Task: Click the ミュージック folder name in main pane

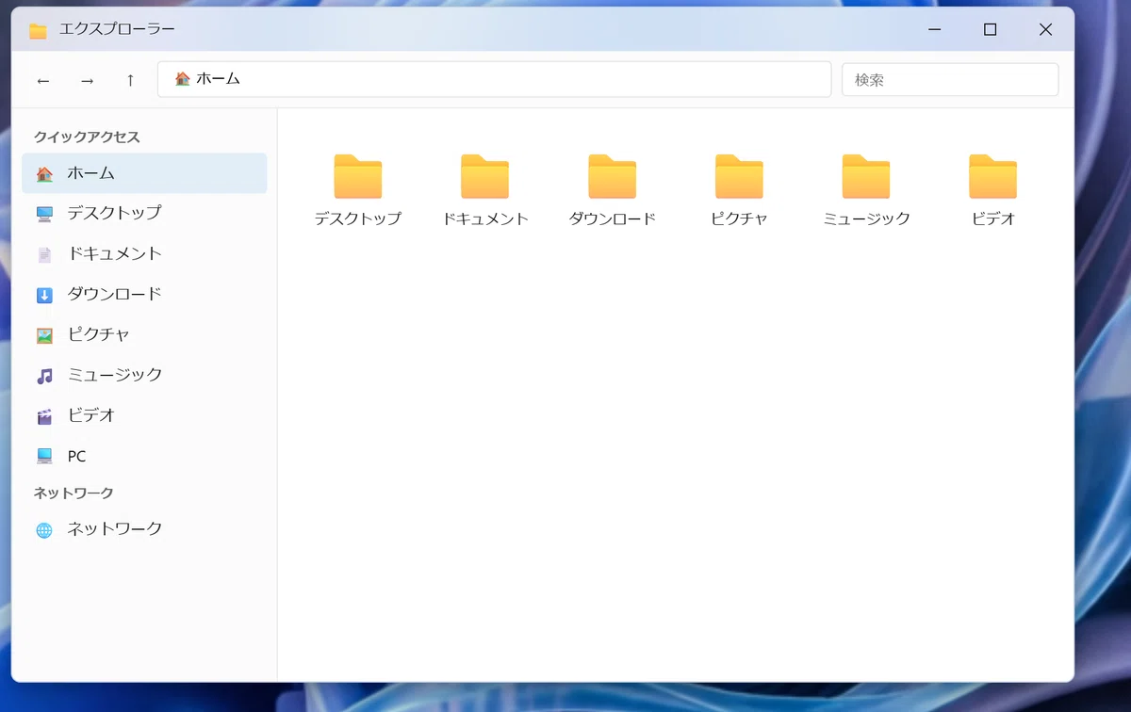Action: (866, 218)
